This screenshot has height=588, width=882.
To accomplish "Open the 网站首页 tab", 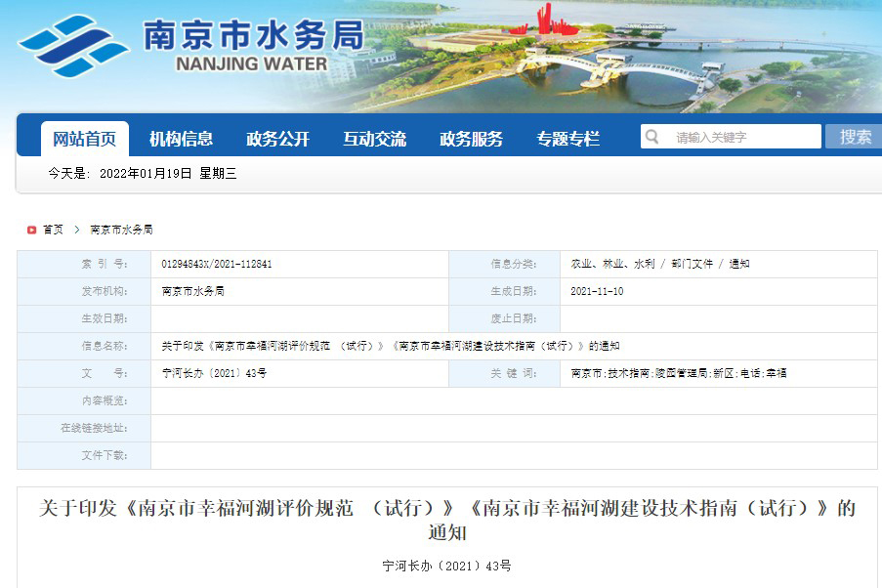I will coord(84,139).
